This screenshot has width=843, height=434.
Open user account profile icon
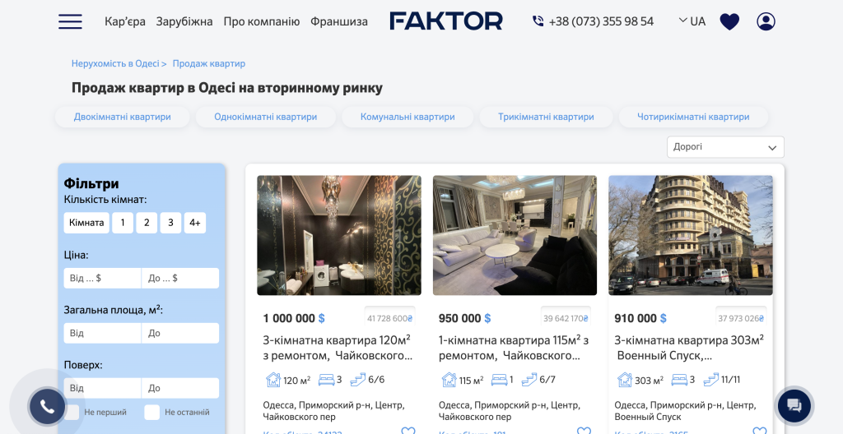pyautogui.click(x=766, y=21)
